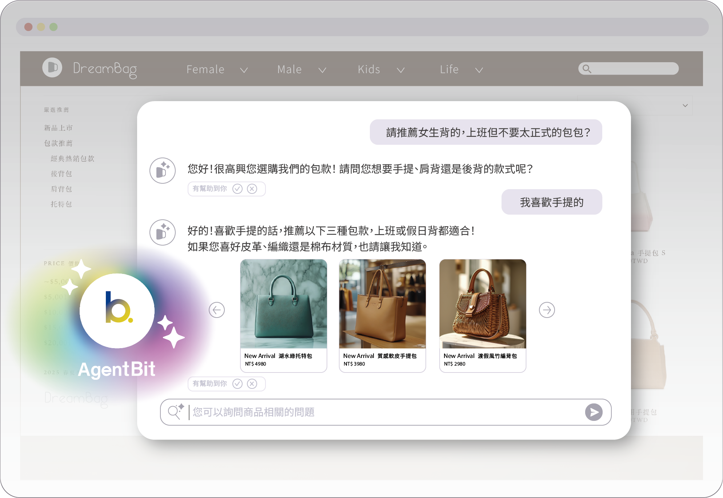Expand the Male menu chevron
The height and width of the screenshot is (498, 723).
(322, 70)
